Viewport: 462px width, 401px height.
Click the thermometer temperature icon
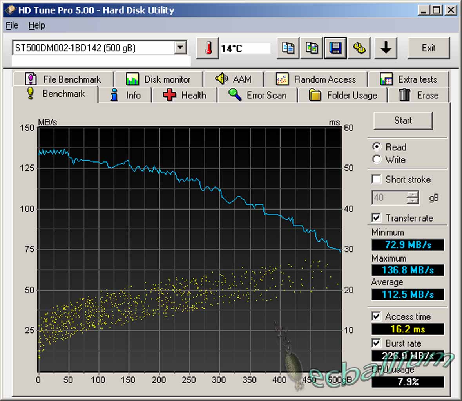(208, 48)
